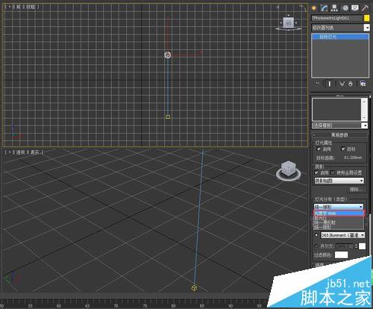This screenshot has height=309, width=373.
Task: Click the Configure Modifier Sets icon
Action: (363, 84)
